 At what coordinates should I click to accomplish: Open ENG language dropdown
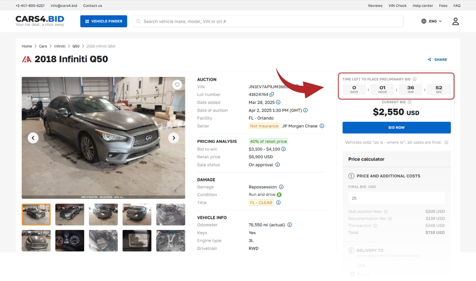[x=432, y=21]
